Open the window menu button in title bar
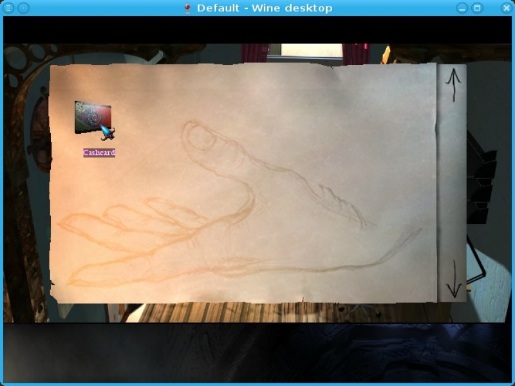The height and width of the screenshot is (386, 515). [x=9, y=8]
